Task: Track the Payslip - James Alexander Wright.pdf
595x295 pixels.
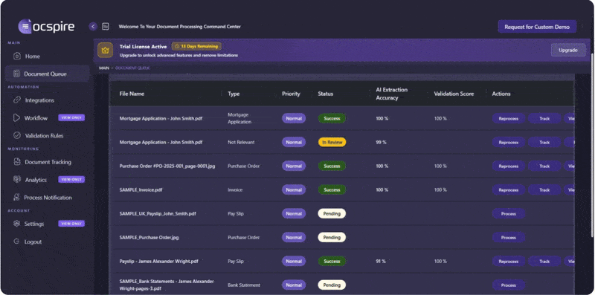Action: 544,262
